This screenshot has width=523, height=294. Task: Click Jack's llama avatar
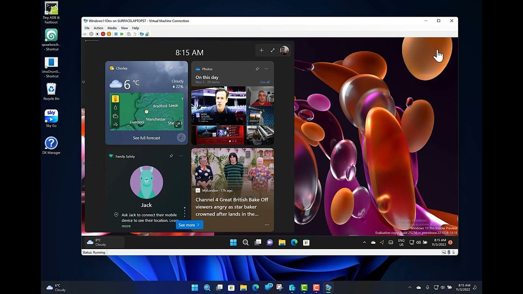click(146, 182)
